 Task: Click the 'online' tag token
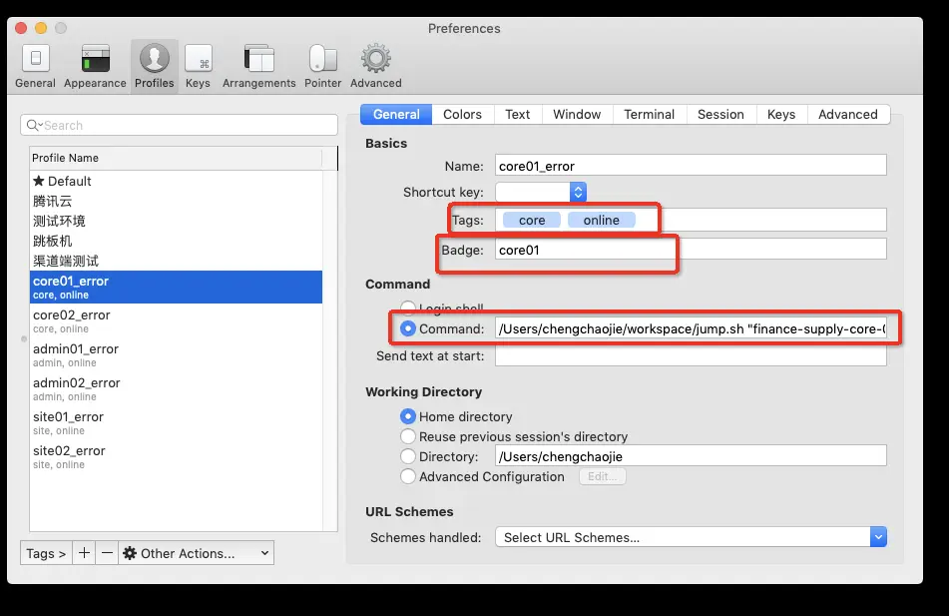click(x=601, y=221)
